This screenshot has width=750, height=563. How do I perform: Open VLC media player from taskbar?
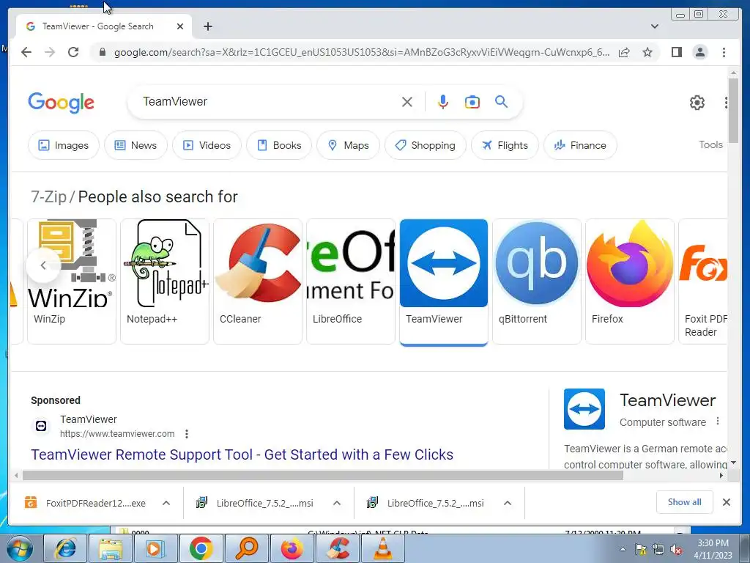pos(382,548)
